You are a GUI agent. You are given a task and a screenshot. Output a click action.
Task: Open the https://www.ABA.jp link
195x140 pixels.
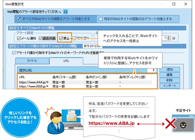[111, 124]
